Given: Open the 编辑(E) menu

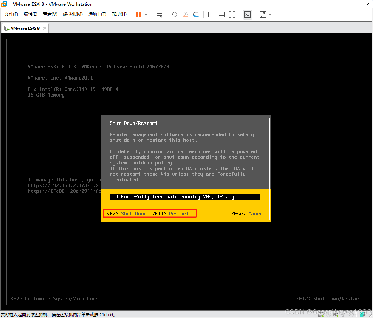Looking at the screenshot, I should (30, 14).
